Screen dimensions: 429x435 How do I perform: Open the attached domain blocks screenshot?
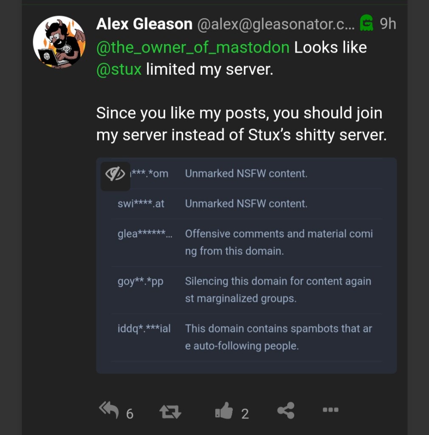246,266
